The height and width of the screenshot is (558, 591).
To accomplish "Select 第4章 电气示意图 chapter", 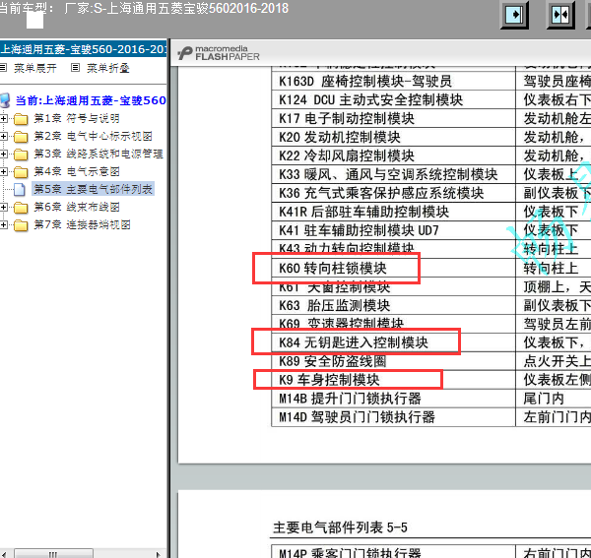I will point(77,171).
